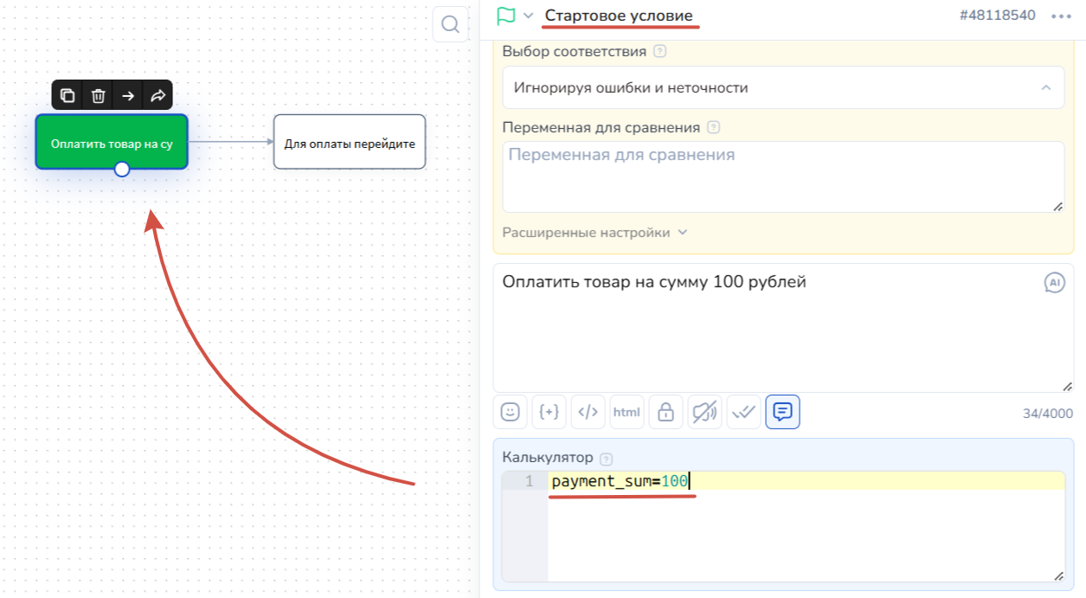Viewport: 1086px width, 598px height.
Task: Click the code </> icon button
Action: point(588,413)
